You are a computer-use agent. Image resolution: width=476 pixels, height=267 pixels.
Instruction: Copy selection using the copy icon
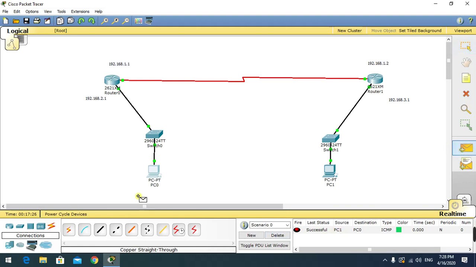tap(60, 21)
